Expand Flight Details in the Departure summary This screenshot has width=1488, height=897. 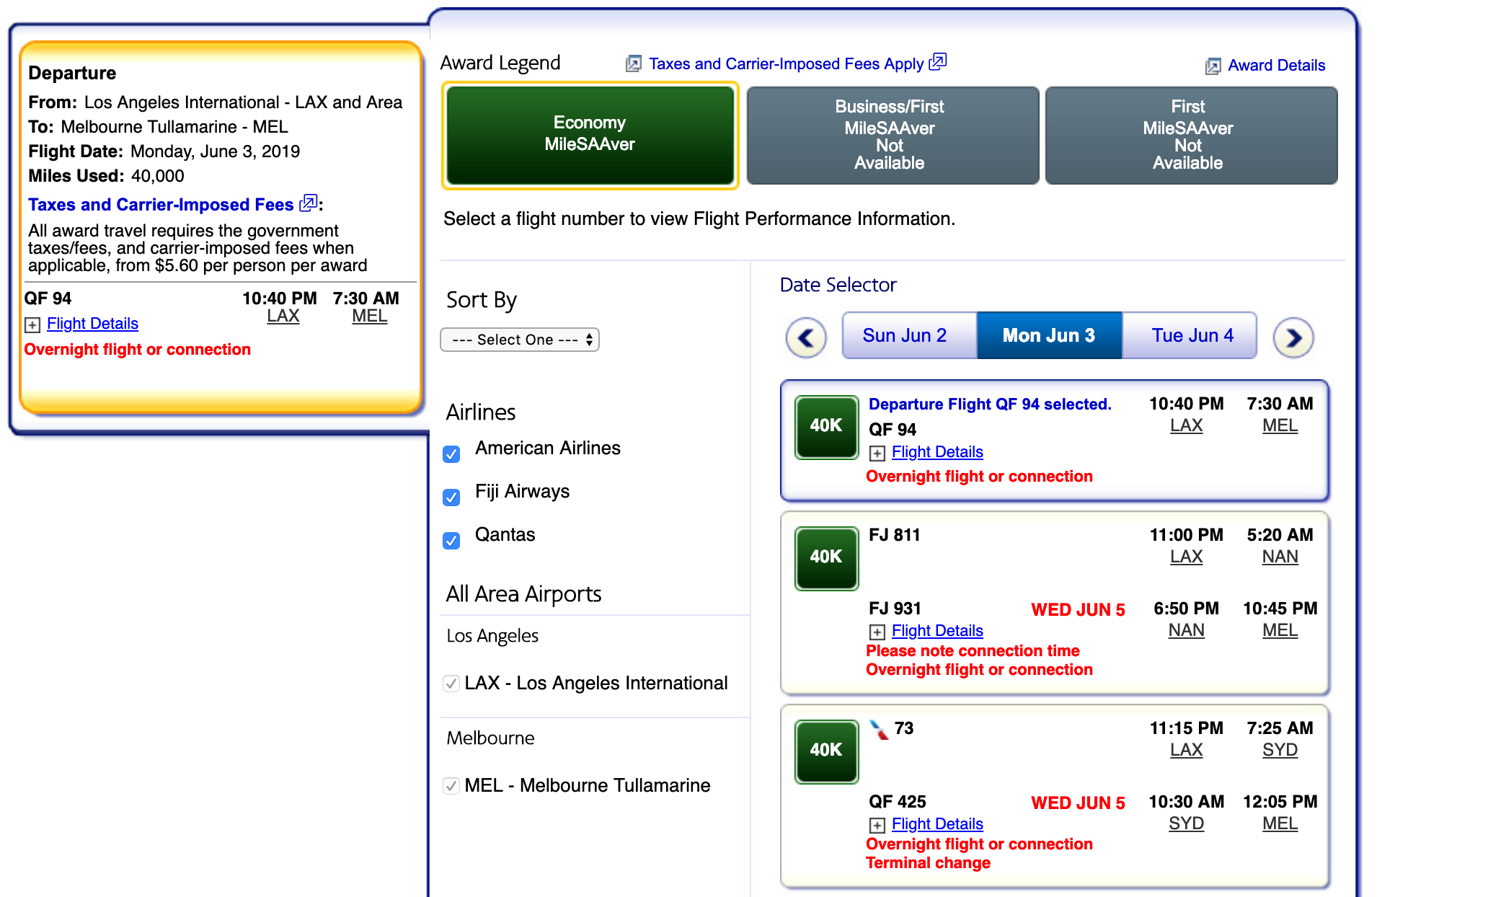click(x=92, y=324)
